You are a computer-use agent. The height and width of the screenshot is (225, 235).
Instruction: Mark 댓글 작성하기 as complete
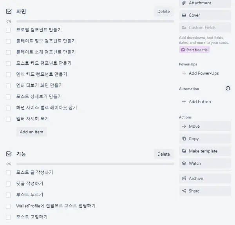point(8,184)
